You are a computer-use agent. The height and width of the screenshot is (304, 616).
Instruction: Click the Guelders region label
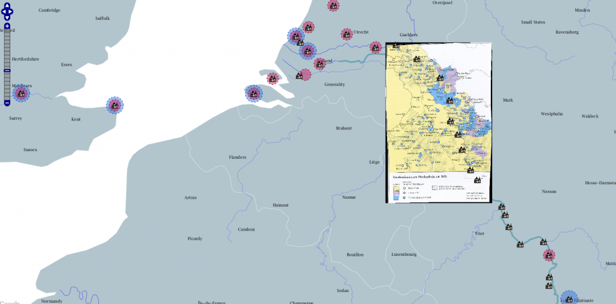408,34
